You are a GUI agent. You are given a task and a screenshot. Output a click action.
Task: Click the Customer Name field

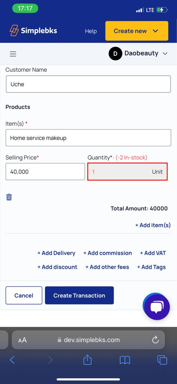pyautogui.click(x=88, y=84)
